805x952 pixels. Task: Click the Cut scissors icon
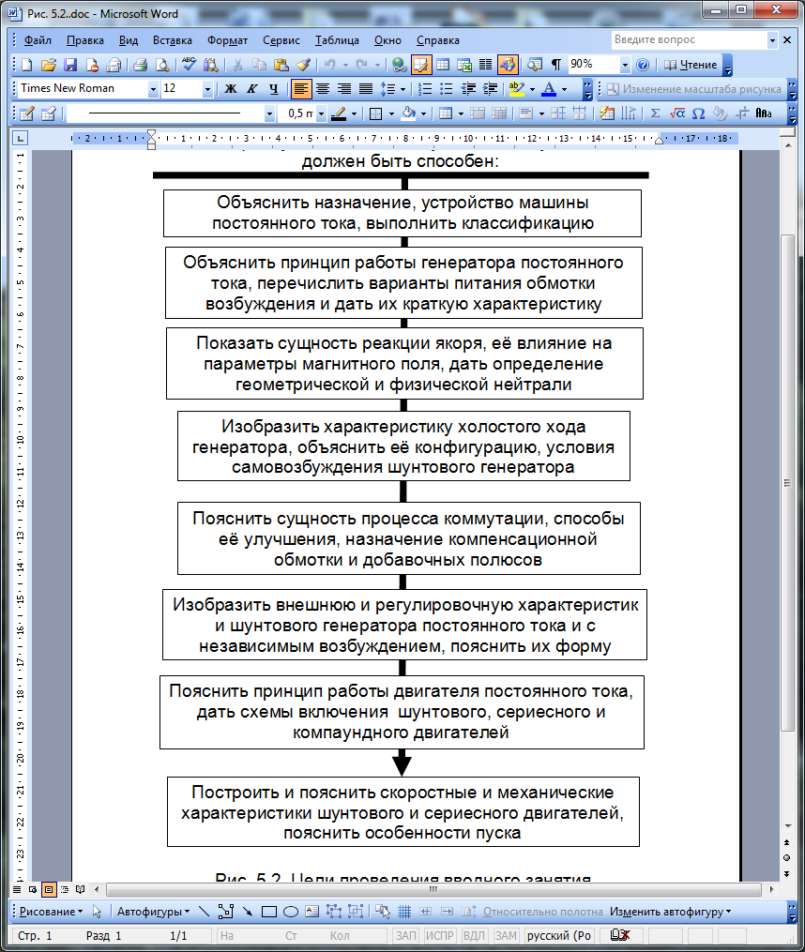[237, 65]
